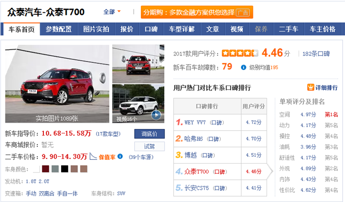The height and width of the screenshot is (202, 345).
Task: Click the 空间 score 4.97分
Action: (x=309, y=115)
